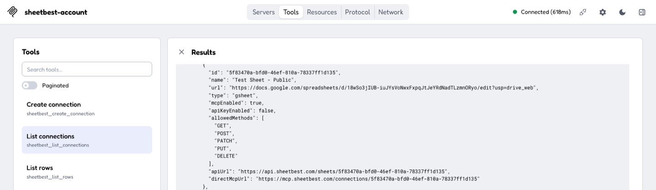Click the Tools panel heading
This screenshot has height=190, width=656.
(31, 52)
